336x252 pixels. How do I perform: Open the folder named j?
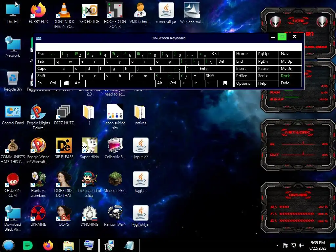pos(89,115)
